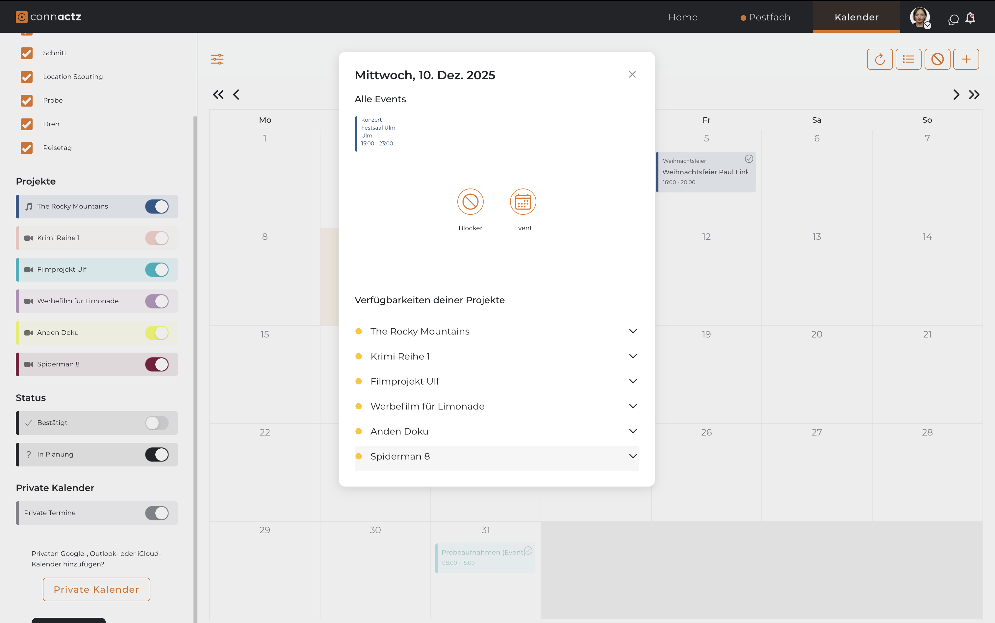Viewport: 995px width, 623px height.
Task: Open the chat messages icon
Action: coord(953,19)
